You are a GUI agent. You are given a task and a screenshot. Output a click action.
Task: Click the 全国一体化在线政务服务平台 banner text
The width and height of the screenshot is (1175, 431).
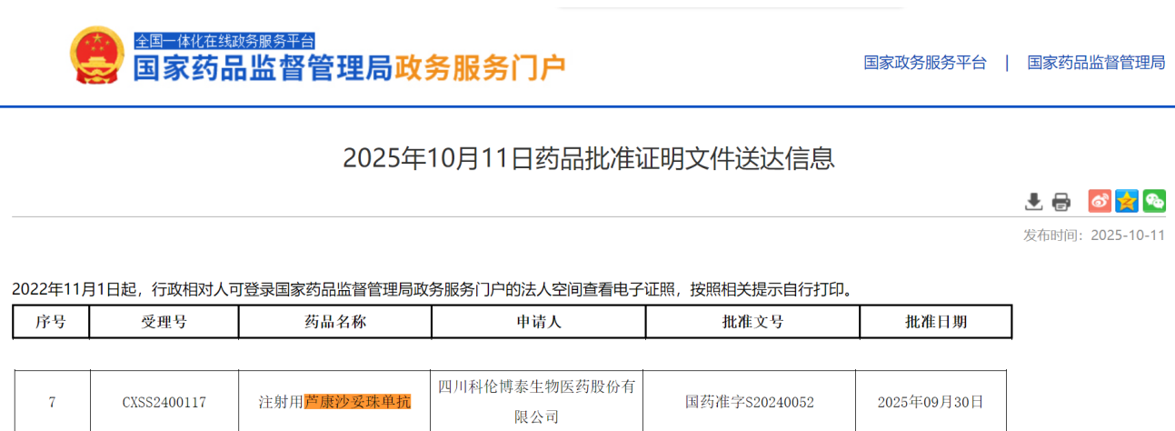224,41
